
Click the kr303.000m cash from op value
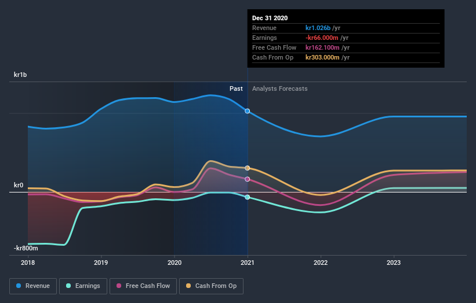click(322, 57)
